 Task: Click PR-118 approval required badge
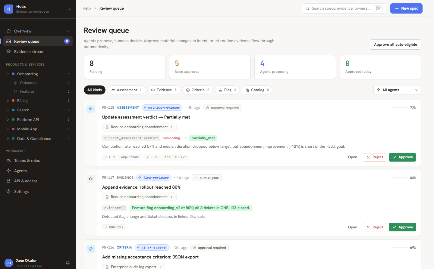click(x=222, y=108)
